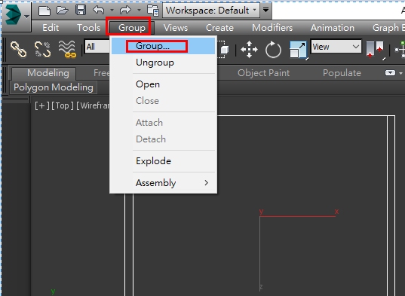Open the All selection filter dropdown
The width and height of the screenshot is (405, 296).
(x=97, y=47)
